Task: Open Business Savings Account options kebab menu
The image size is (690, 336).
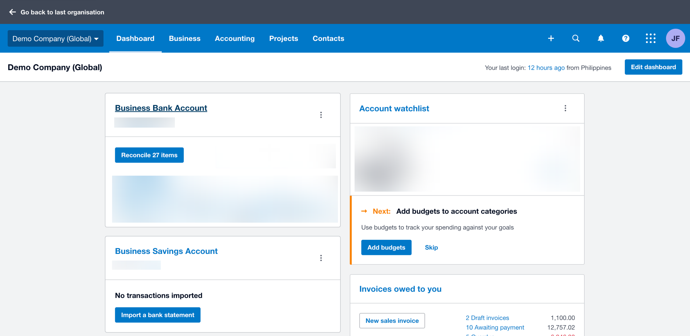Action: tap(321, 258)
